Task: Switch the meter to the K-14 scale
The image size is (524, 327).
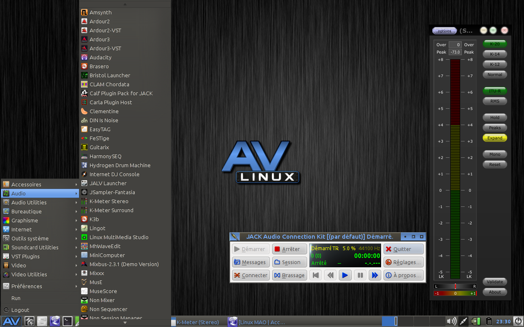Action: point(495,54)
